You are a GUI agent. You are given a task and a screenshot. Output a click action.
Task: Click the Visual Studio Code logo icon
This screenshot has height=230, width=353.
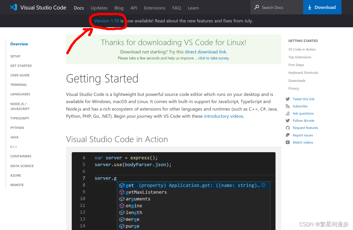pos(13,7)
